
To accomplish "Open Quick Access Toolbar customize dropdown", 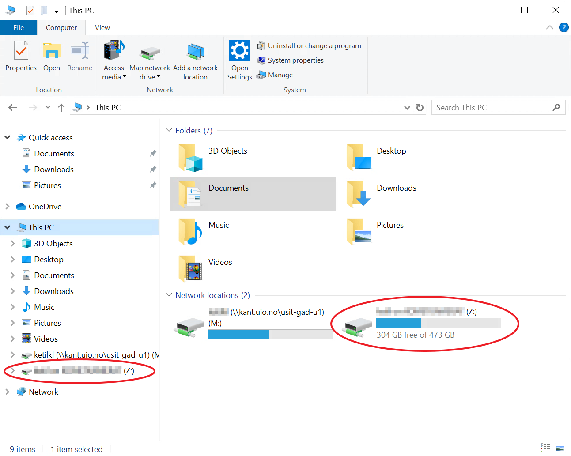I will (x=56, y=11).
